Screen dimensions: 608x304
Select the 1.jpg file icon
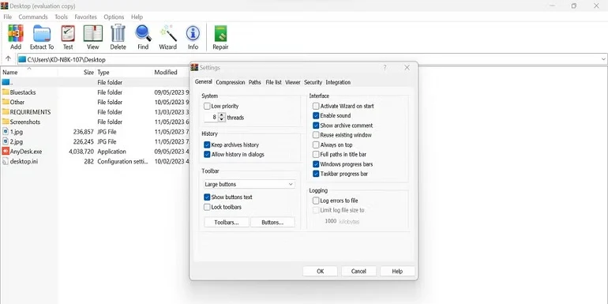pos(6,131)
